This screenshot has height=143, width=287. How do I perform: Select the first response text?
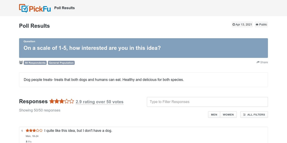78,130
